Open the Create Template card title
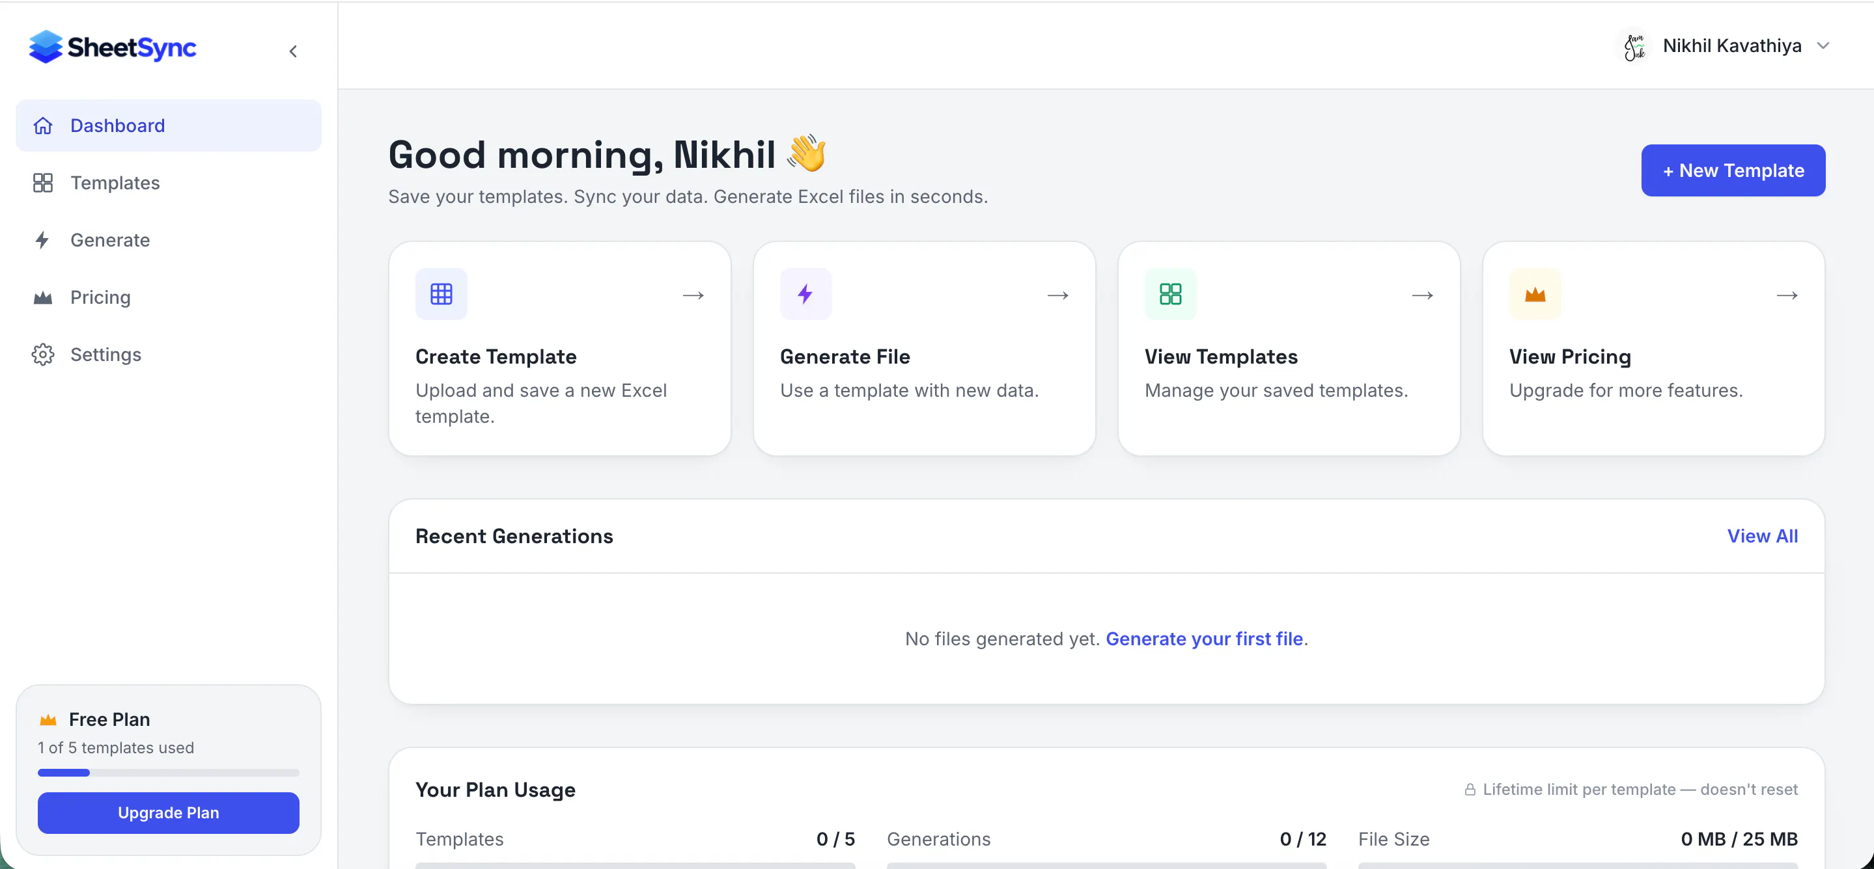The height and width of the screenshot is (869, 1874). click(496, 356)
